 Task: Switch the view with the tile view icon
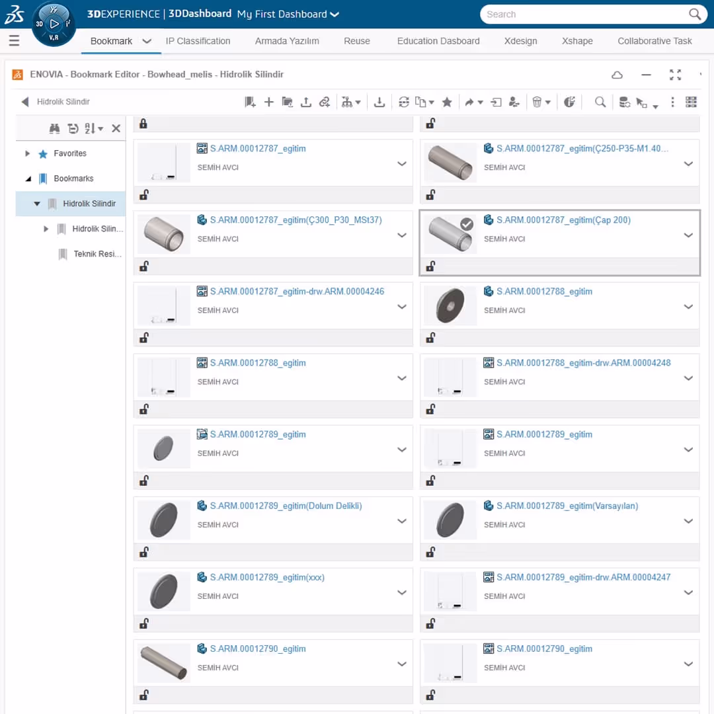(691, 102)
